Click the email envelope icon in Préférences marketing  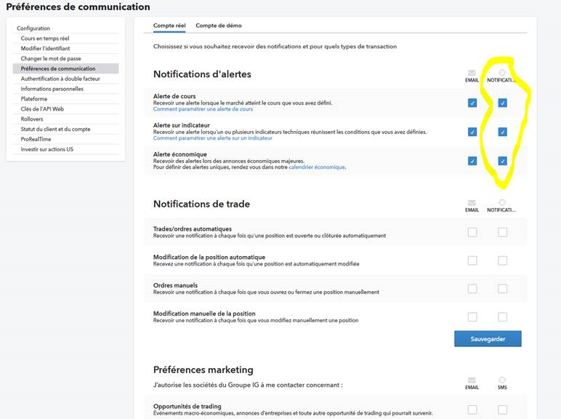tap(472, 380)
